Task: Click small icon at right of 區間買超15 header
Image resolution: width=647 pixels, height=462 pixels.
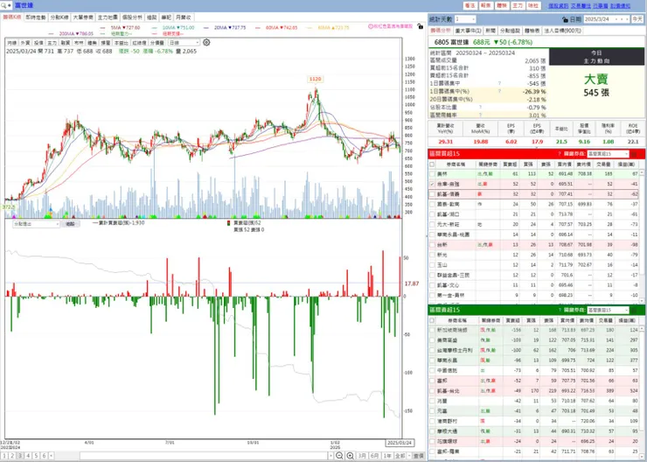Action: 634,154
